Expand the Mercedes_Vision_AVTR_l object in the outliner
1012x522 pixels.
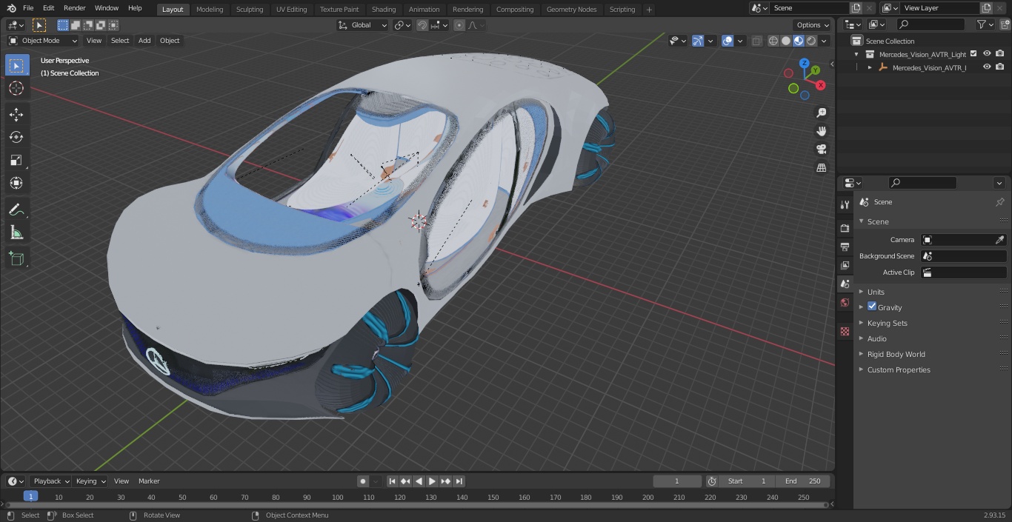pyautogui.click(x=870, y=67)
